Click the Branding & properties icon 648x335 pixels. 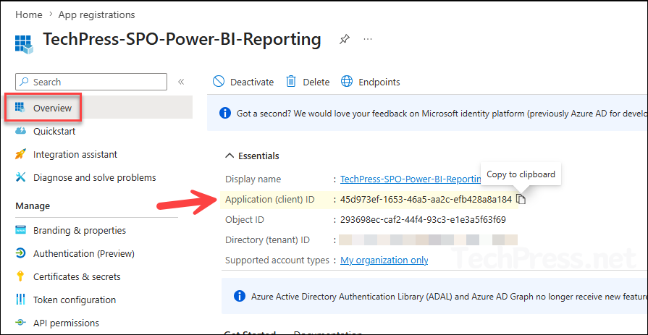(x=20, y=230)
